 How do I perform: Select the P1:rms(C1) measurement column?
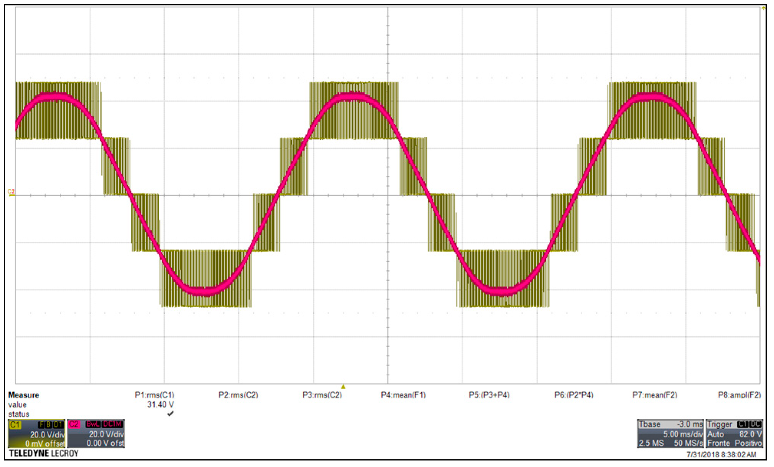coord(154,395)
